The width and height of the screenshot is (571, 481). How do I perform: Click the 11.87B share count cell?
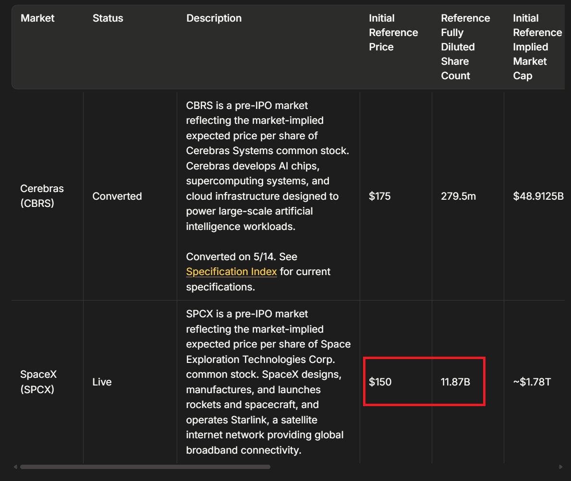point(455,382)
